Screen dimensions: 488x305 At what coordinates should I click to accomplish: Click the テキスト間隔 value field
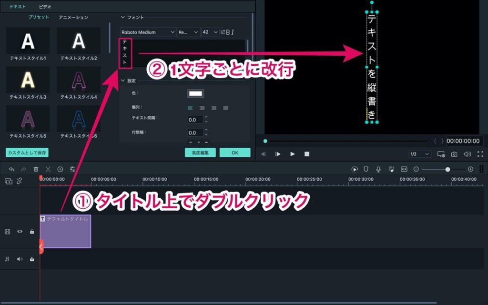click(195, 120)
